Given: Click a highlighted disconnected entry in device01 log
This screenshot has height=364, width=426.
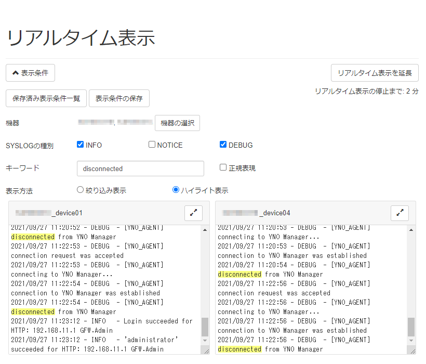Looking at the screenshot, I should click(33, 237).
